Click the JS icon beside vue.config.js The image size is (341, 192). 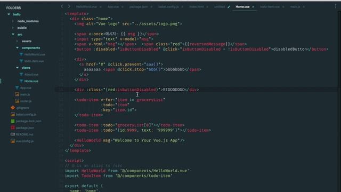[x=13, y=141]
